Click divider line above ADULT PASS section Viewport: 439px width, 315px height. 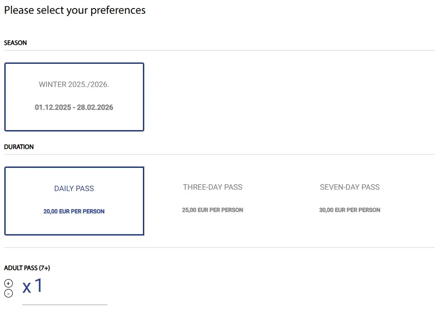pos(219,247)
